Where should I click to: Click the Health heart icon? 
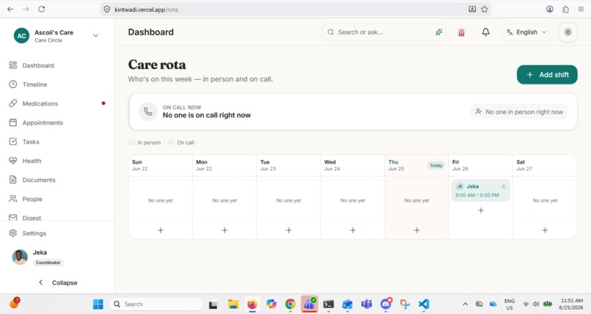[x=12, y=161]
